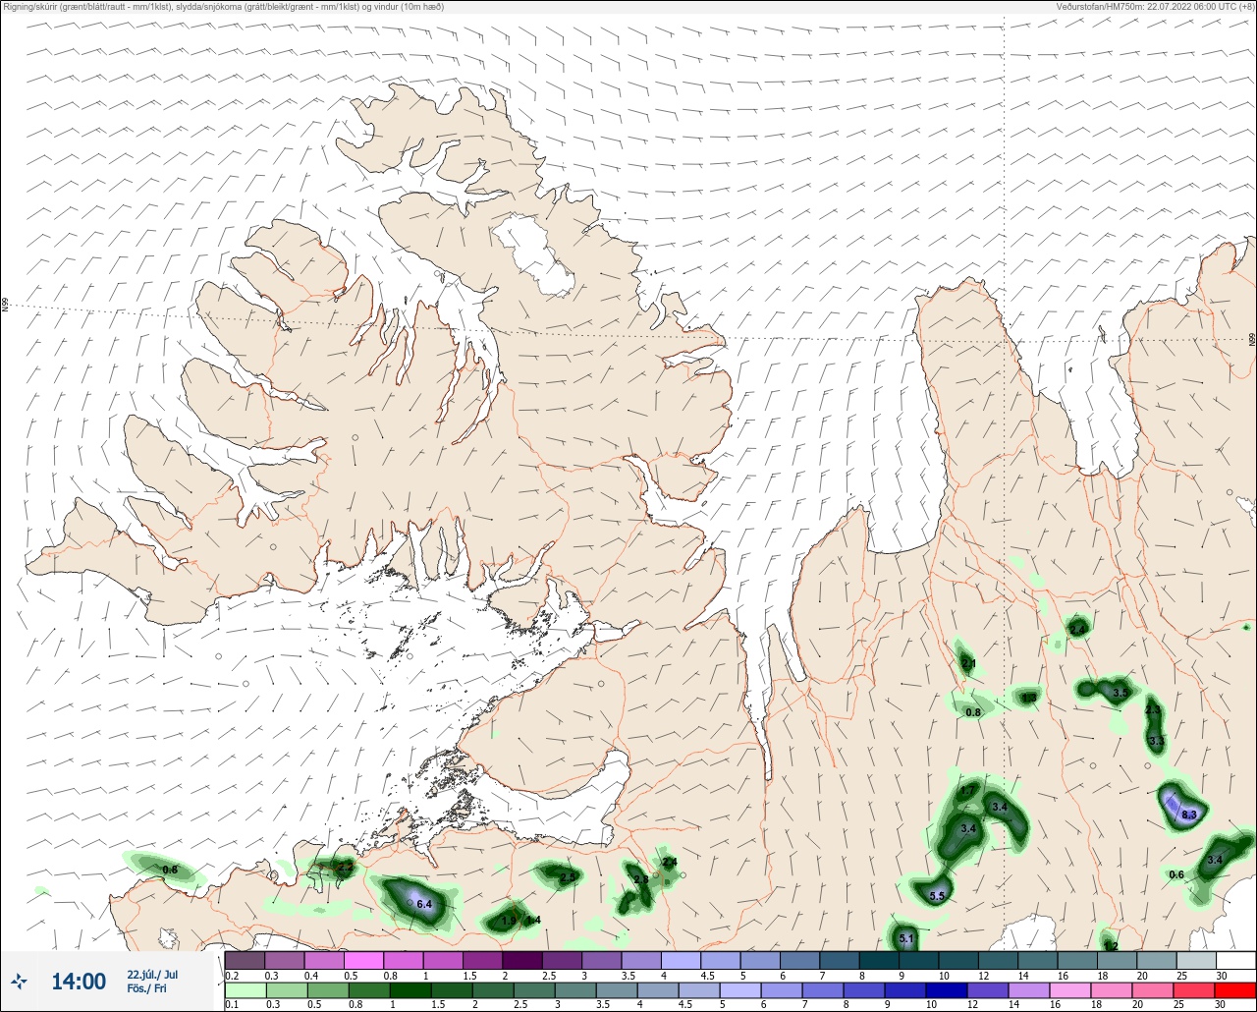Click the Veðurstofan star logo icon
This screenshot has width=1257, height=1012.
point(20,981)
